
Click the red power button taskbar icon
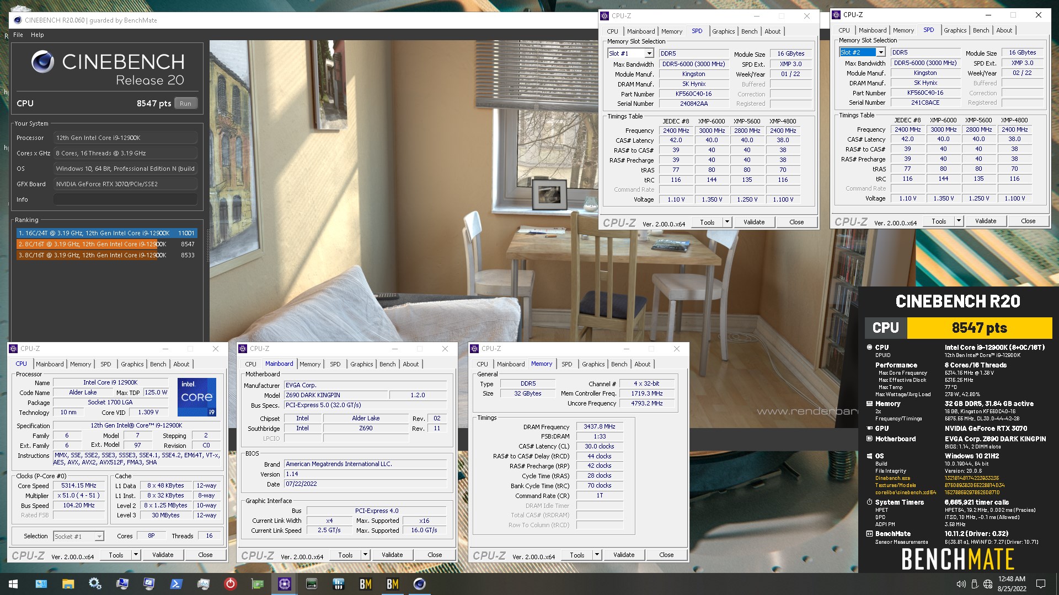[x=230, y=584]
